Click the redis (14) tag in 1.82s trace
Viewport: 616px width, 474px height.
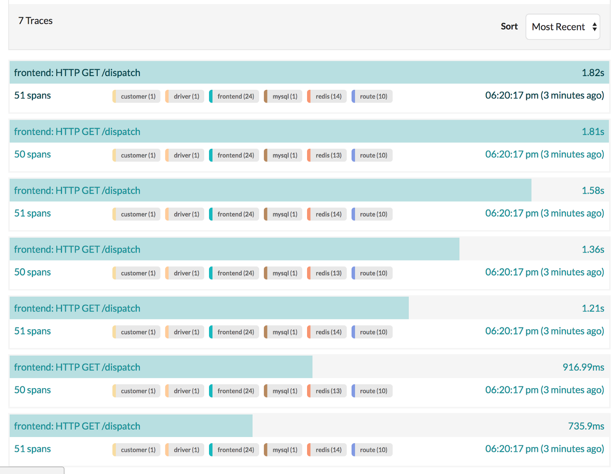[x=327, y=96]
